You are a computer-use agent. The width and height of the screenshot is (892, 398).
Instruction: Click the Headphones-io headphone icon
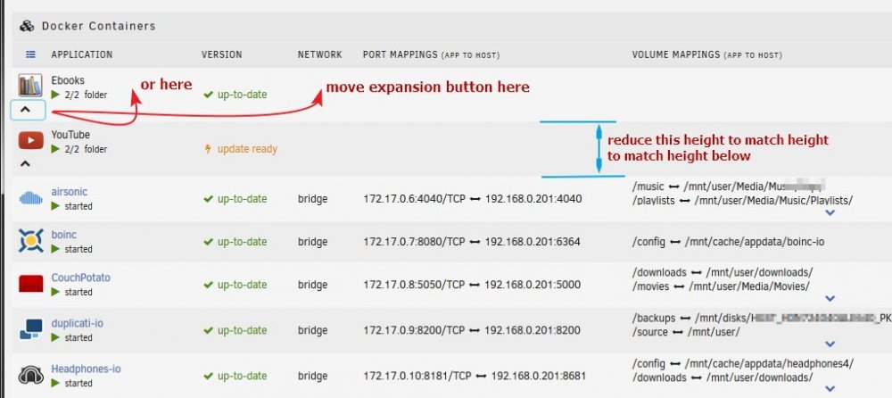pos(30,375)
